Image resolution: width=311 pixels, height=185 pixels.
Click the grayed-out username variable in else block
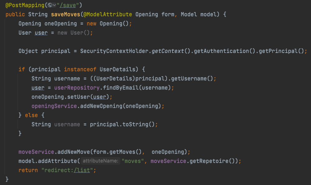tap(67, 124)
